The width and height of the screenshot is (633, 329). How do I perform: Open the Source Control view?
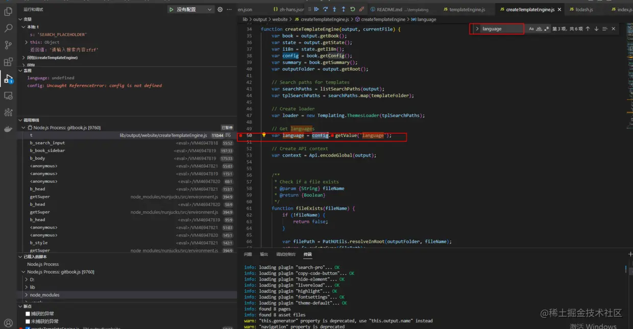[x=8, y=45]
